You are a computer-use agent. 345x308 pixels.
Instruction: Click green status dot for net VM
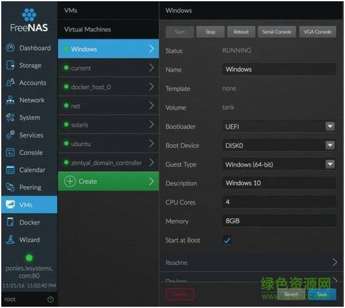tap(66, 105)
